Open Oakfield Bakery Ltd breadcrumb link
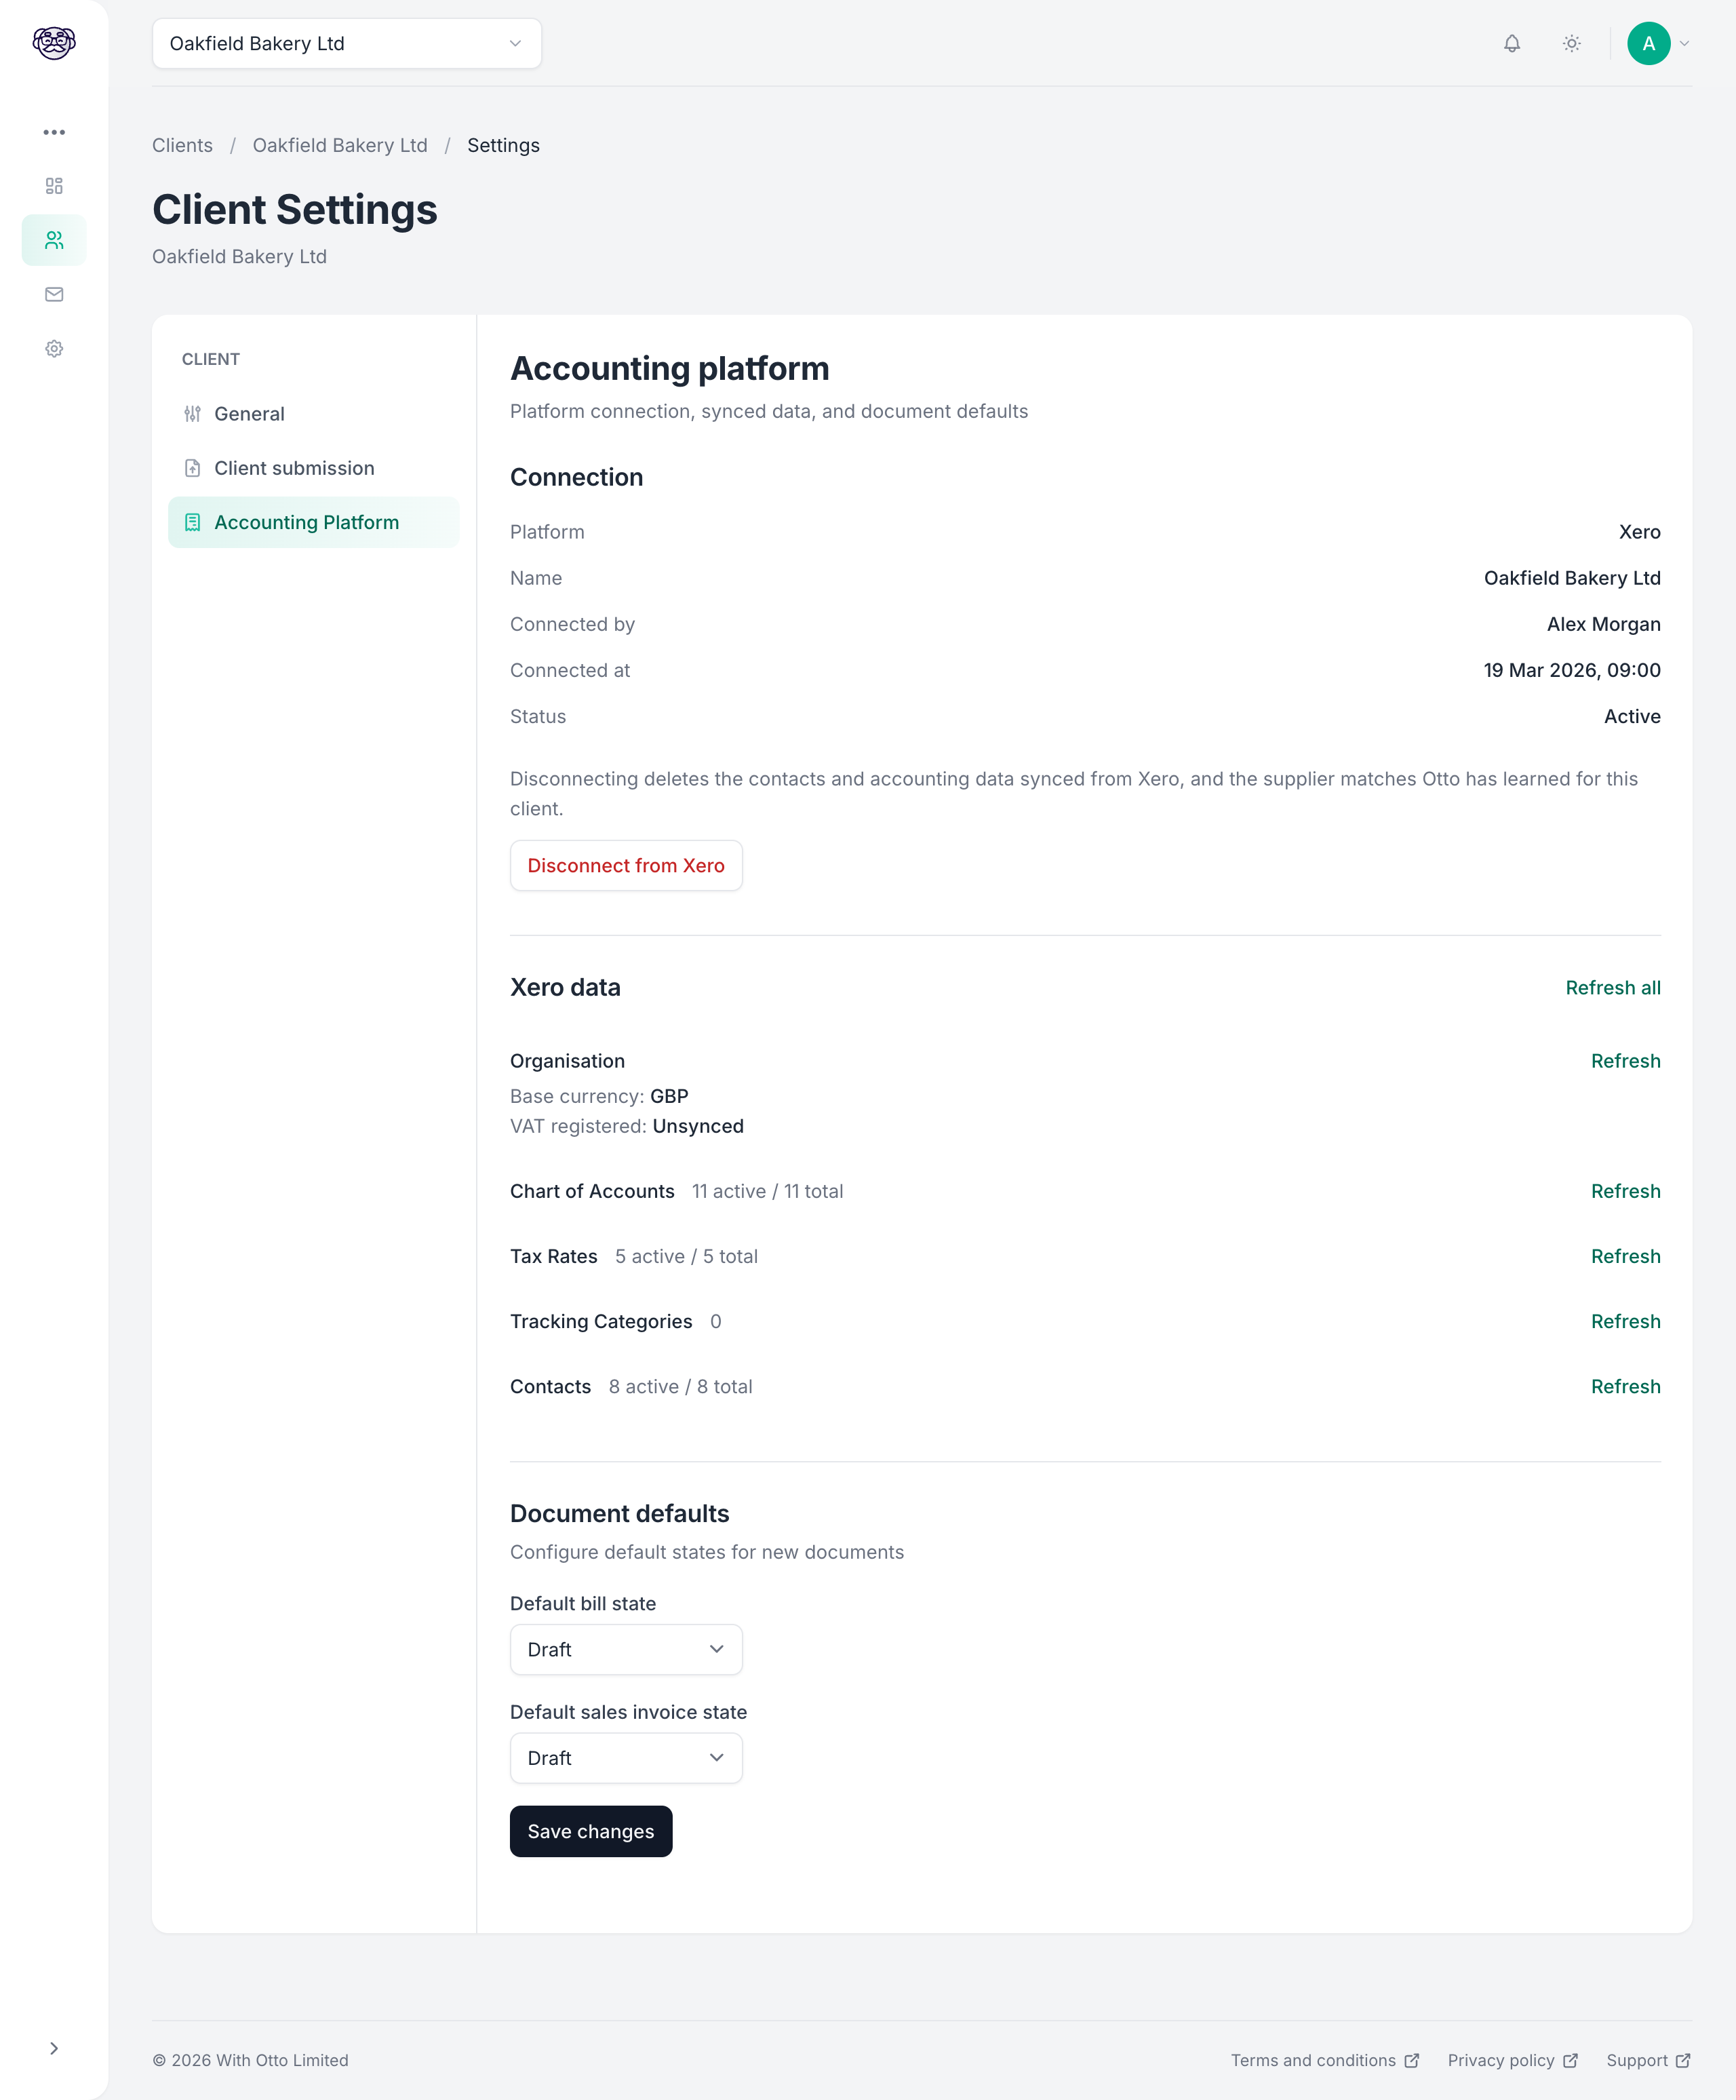Screen dimensions: 1736x2100 [340, 145]
